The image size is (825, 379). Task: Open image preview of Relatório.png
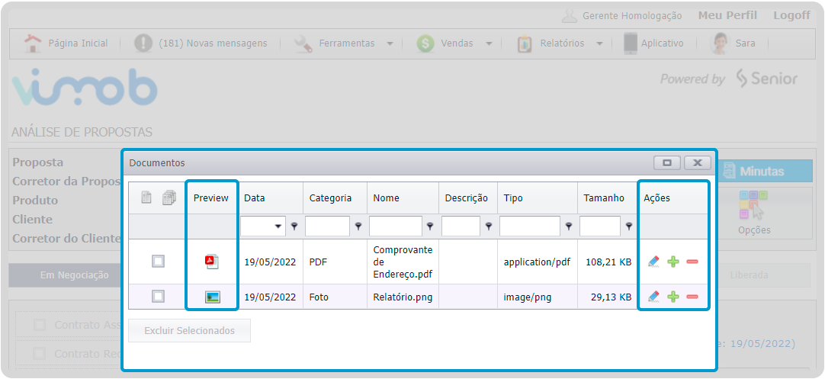213,297
